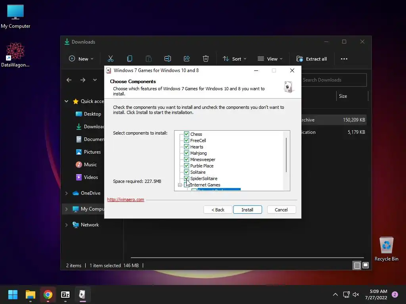Expand the My Computer tree node
The width and height of the screenshot is (406, 304).
click(x=67, y=209)
